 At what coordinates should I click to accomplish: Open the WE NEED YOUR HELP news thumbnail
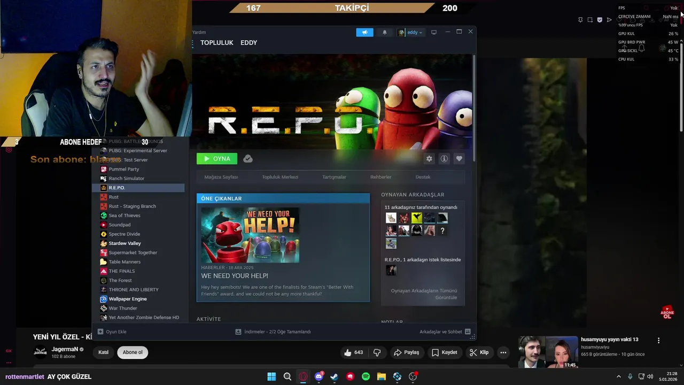click(250, 235)
